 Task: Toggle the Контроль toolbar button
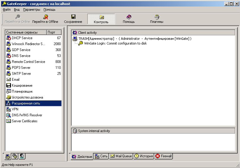101,19
